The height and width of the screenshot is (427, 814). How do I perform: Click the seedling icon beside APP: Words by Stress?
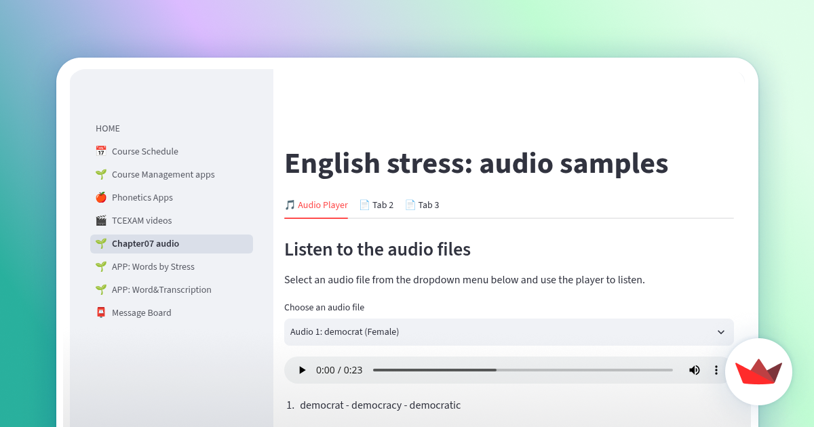(x=101, y=266)
